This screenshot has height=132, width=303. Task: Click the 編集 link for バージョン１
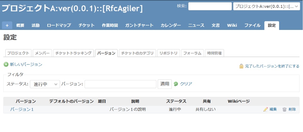click(x=273, y=109)
